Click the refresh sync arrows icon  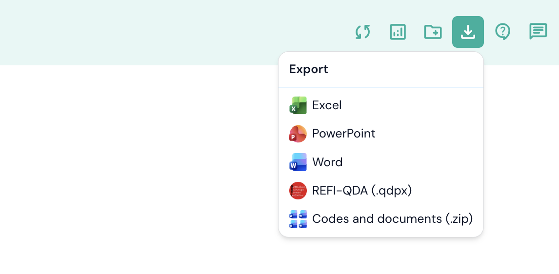pos(362,32)
